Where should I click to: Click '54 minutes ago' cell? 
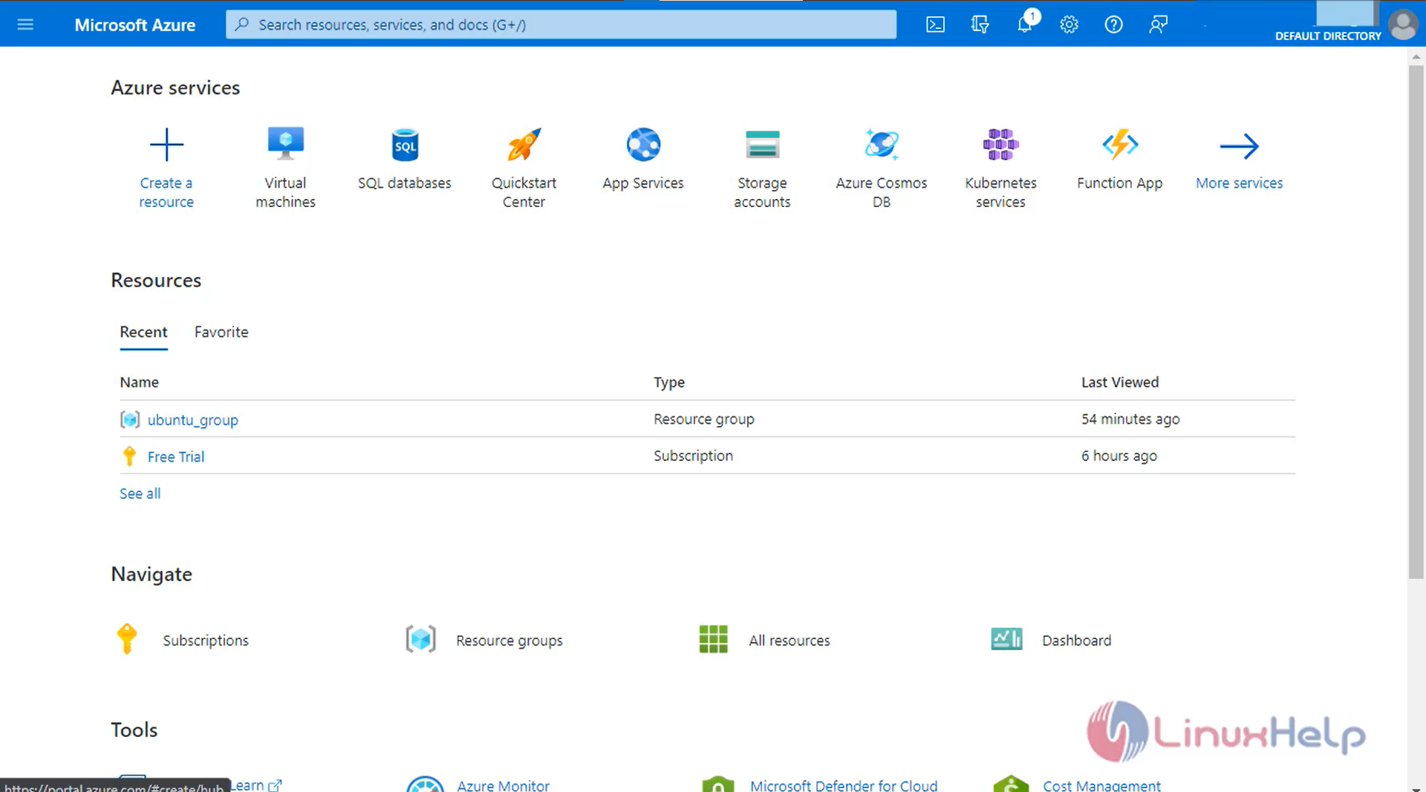tap(1130, 419)
